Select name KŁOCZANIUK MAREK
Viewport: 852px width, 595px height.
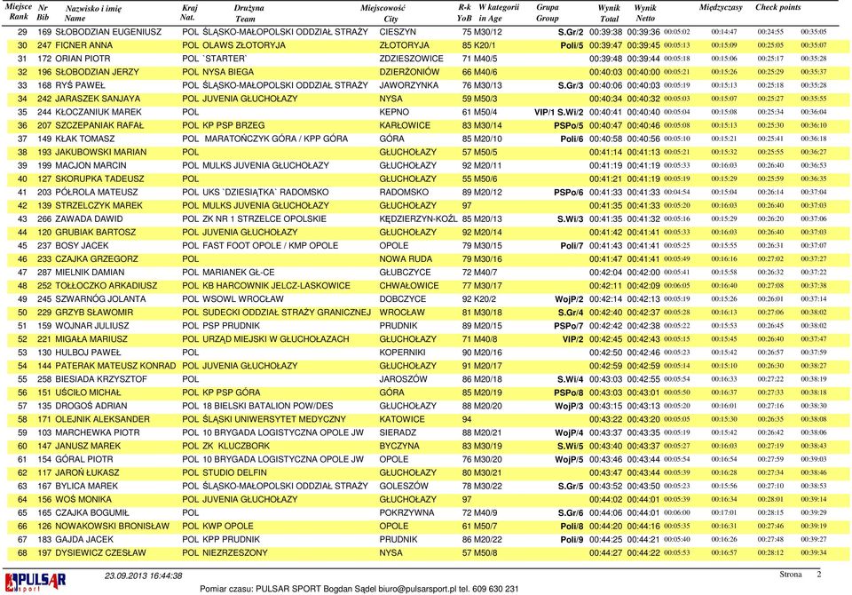[x=99, y=112]
